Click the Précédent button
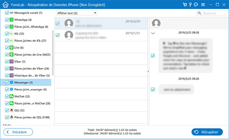Viewport: 229px width, 139px height. [18, 132]
